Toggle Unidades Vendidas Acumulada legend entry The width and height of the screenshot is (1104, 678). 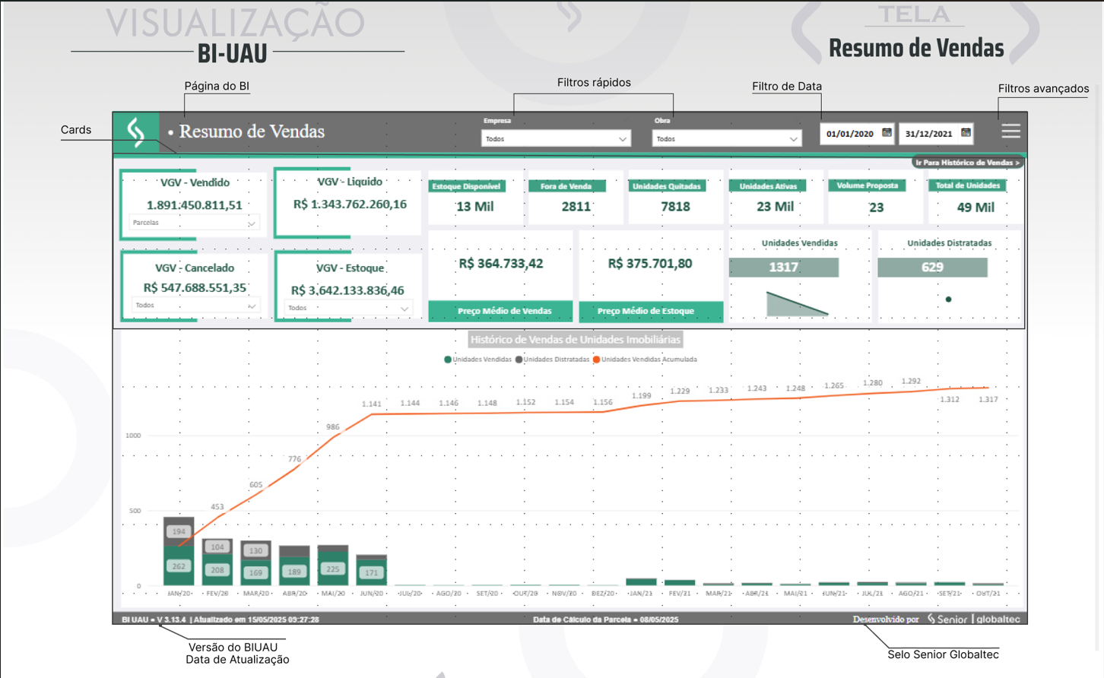[645, 360]
